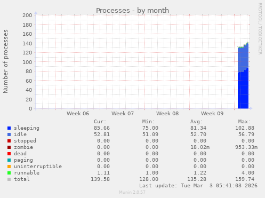Click the uninterruptible legend color swatch
This screenshot has width=265, height=198.
pos(9,167)
